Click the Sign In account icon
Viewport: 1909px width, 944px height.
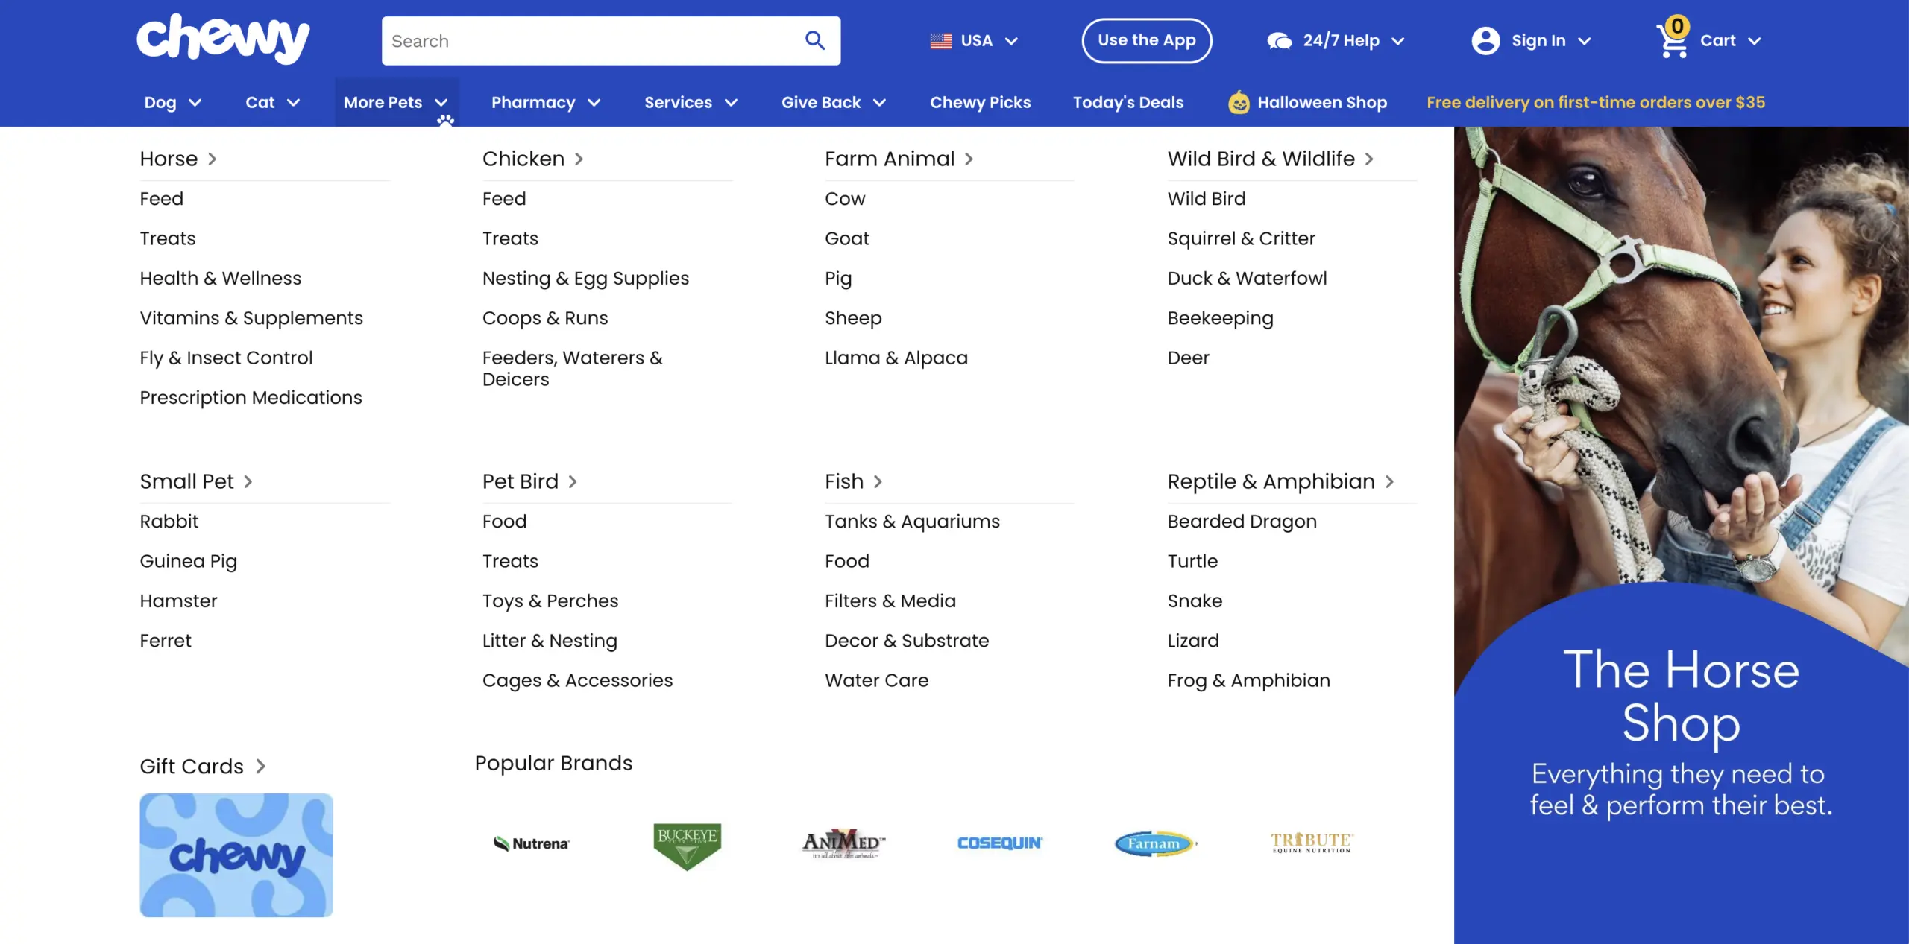[1486, 41]
